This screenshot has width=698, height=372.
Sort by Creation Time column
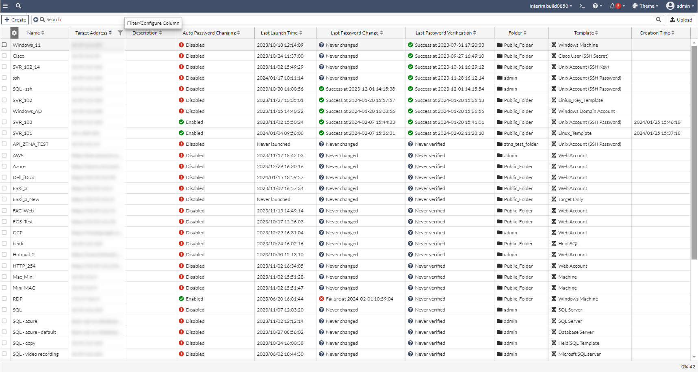[657, 33]
